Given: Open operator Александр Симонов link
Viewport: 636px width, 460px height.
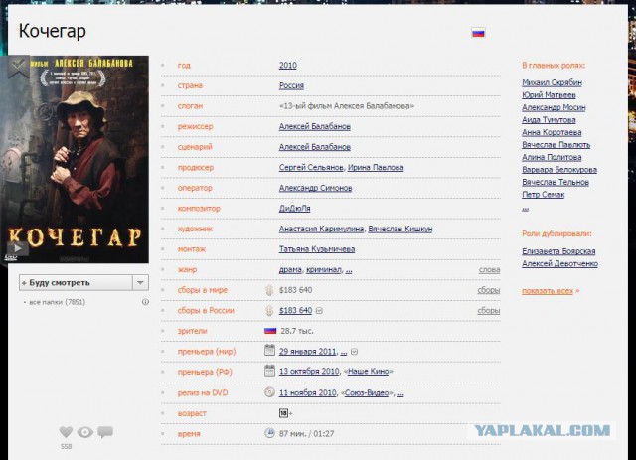Looking at the screenshot, I should click(316, 188).
